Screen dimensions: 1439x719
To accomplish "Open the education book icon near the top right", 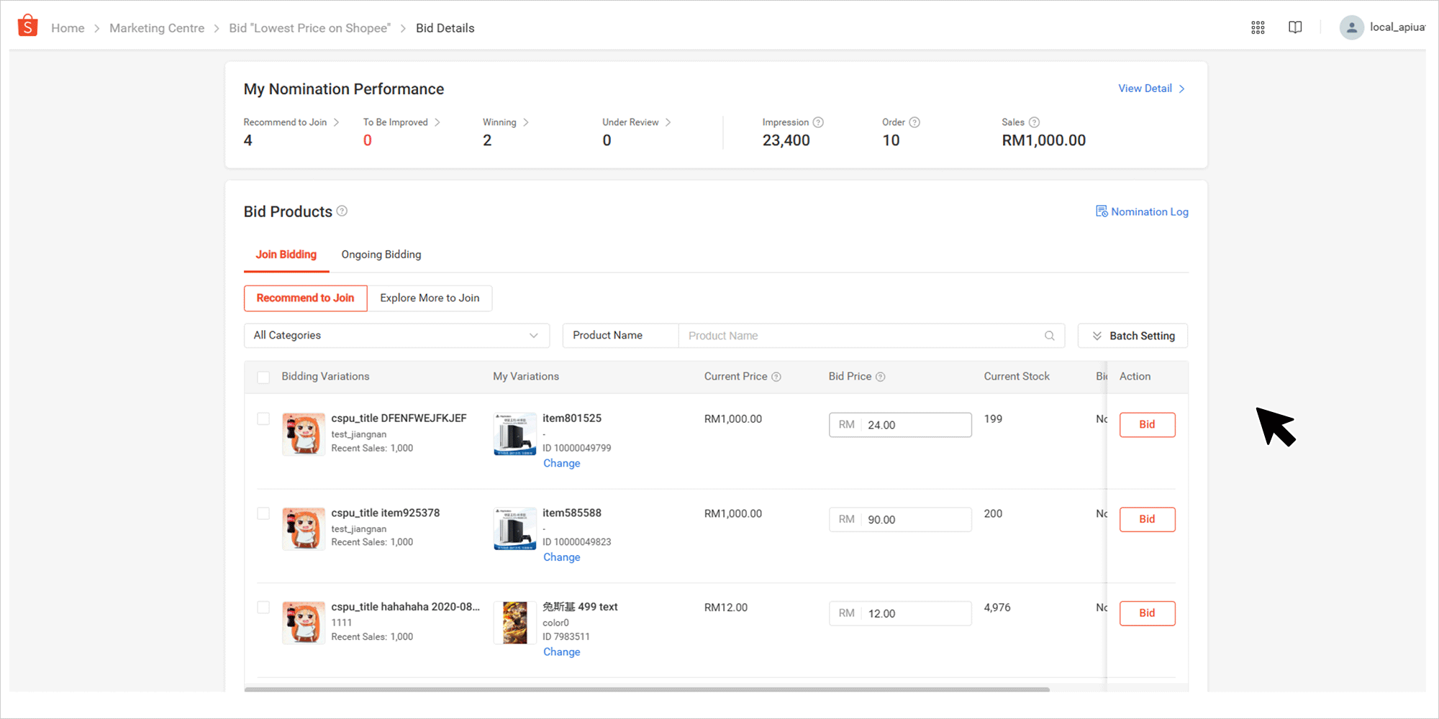I will point(1295,27).
